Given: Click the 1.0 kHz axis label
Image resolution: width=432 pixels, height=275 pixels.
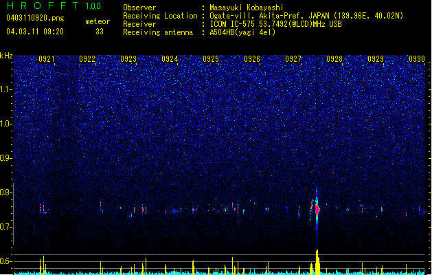Looking at the screenshot, I should tap(6, 124).
